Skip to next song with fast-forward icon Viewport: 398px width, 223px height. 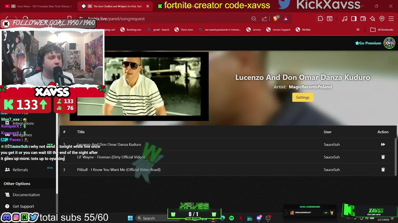click(x=383, y=144)
